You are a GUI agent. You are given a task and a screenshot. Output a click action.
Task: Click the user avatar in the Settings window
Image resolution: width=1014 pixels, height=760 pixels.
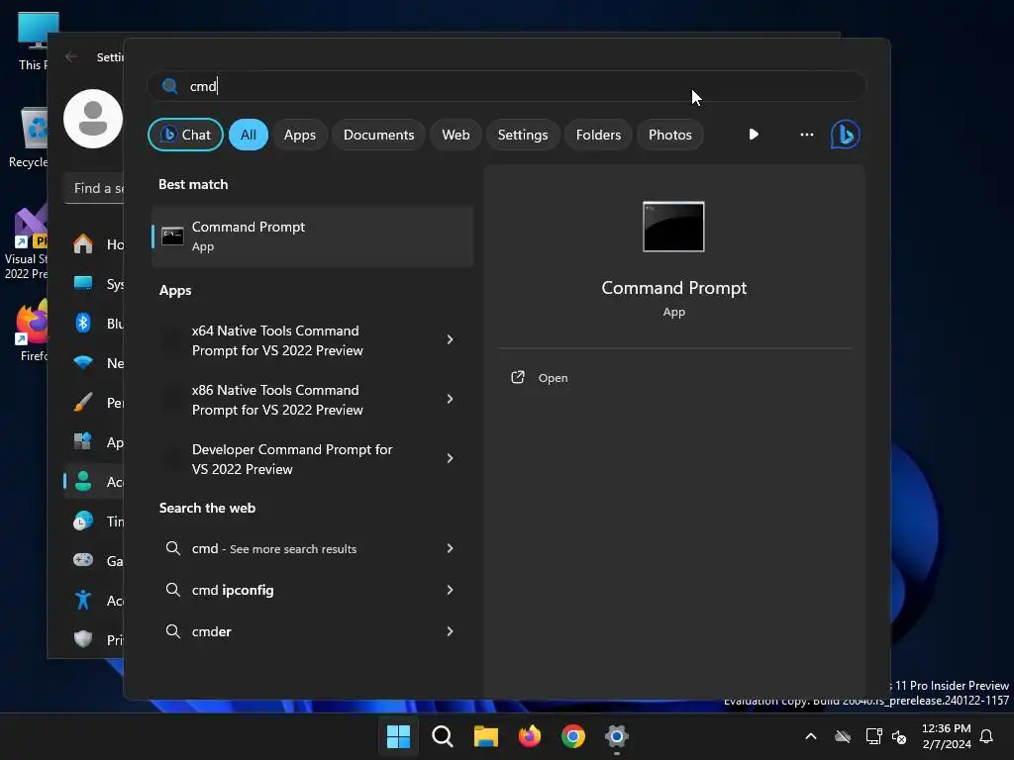coord(93,119)
